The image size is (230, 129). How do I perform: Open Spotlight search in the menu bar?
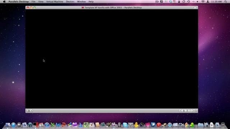click(225, 1)
